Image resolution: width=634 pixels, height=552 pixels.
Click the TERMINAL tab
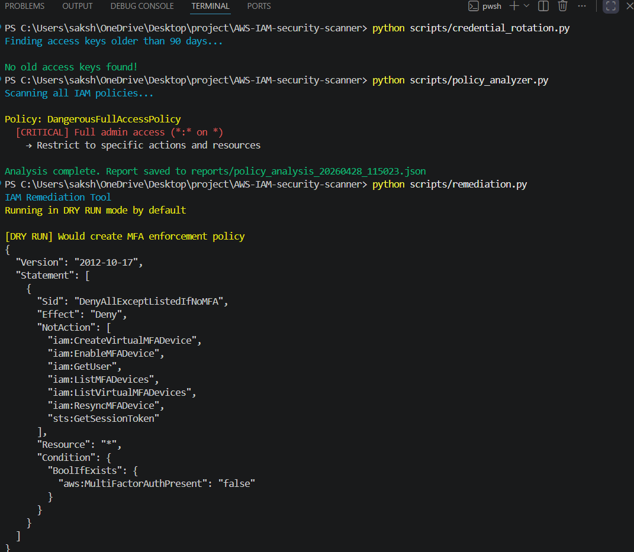tap(210, 6)
